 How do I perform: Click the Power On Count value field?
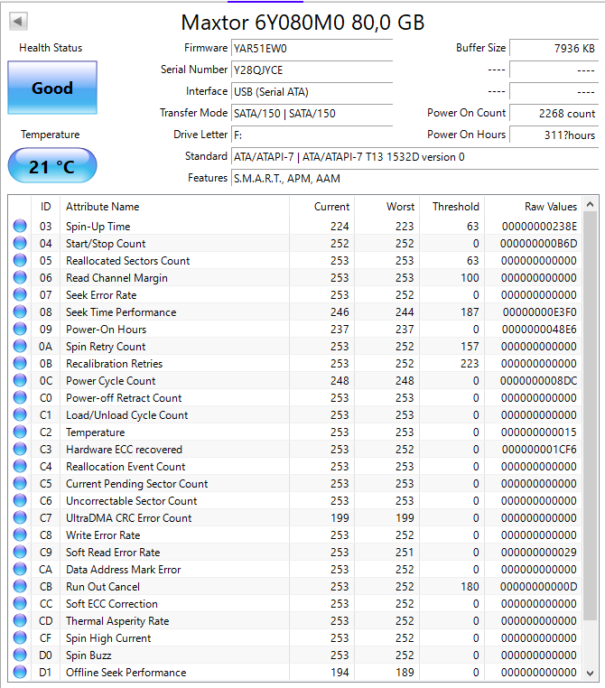[554, 114]
